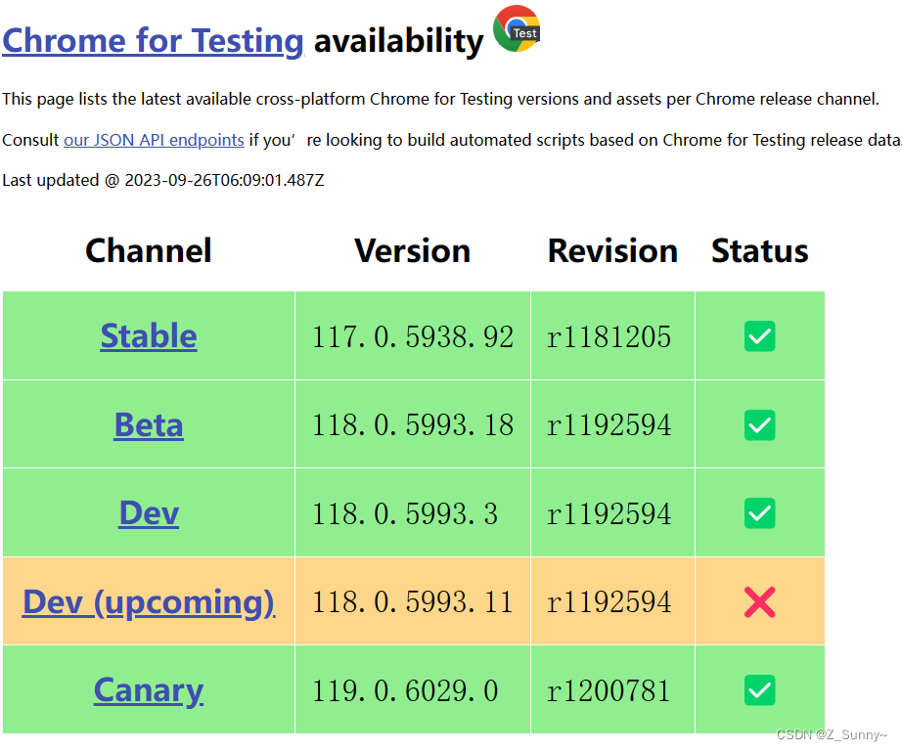Navigate to the Canary channel link
Viewport: 902px width, 751px height.
point(149,690)
